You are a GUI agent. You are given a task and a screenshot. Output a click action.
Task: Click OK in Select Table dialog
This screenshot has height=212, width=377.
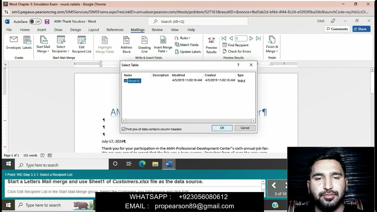[222, 128]
